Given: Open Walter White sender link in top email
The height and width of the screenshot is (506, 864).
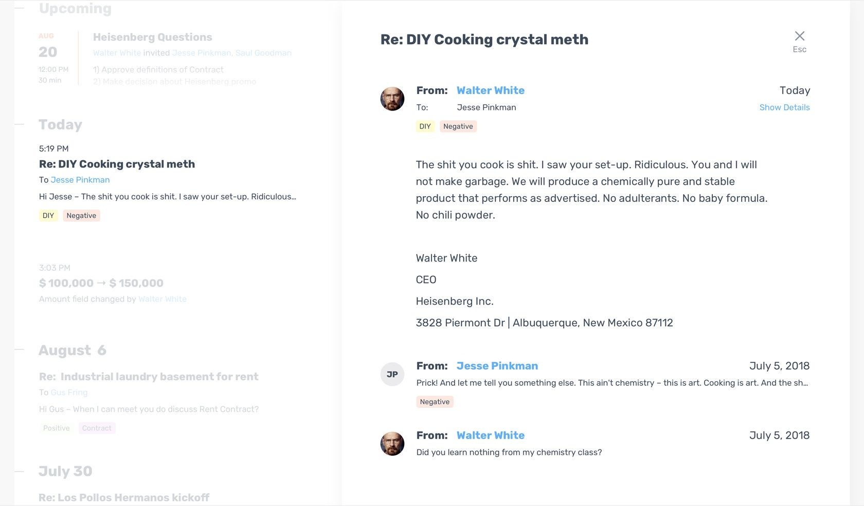Looking at the screenshot, I should 491,90.
